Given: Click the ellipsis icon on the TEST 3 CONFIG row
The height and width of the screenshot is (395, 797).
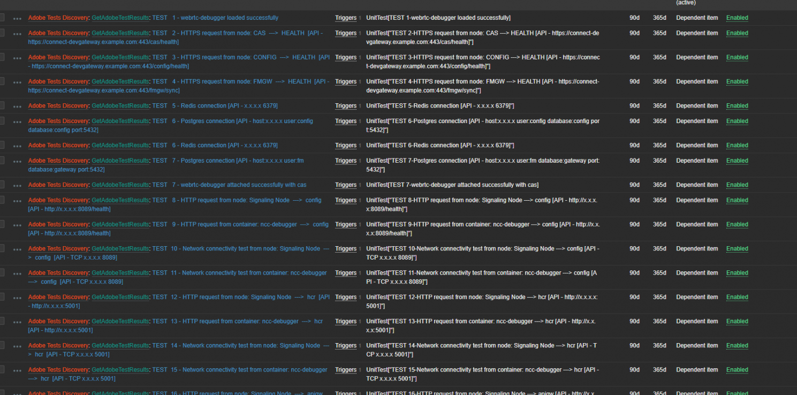Looking at the screenshot, I should click(x=17, y=58).
